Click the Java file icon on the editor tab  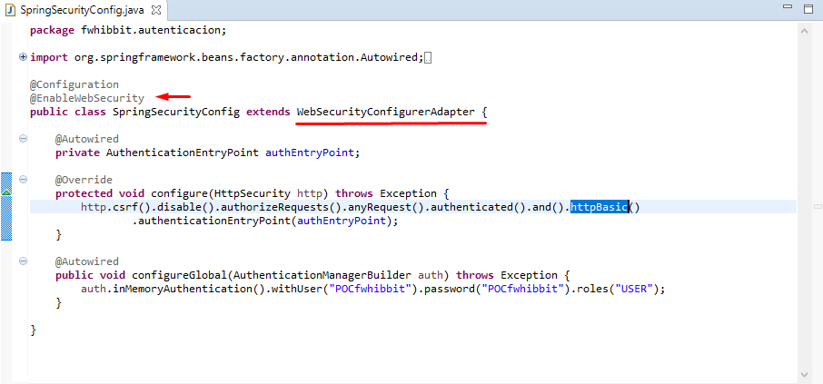pos(11,8)
